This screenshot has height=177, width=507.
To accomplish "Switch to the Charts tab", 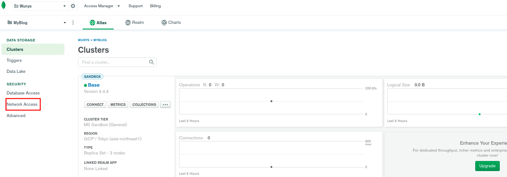I will click(171, 23).
